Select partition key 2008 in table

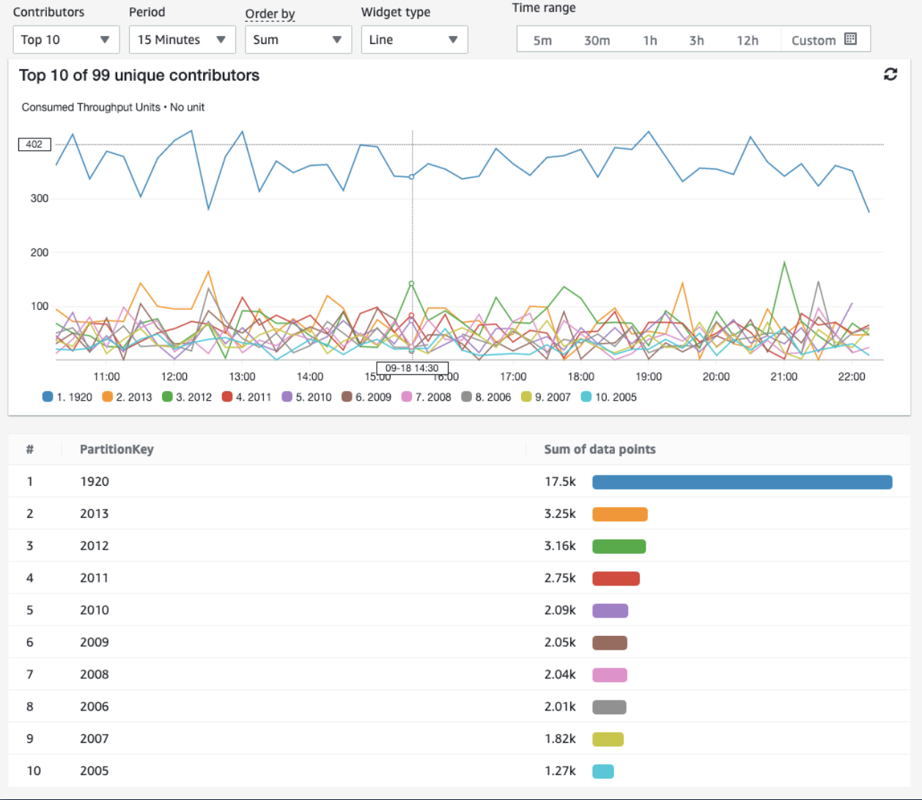click(95, 675)
